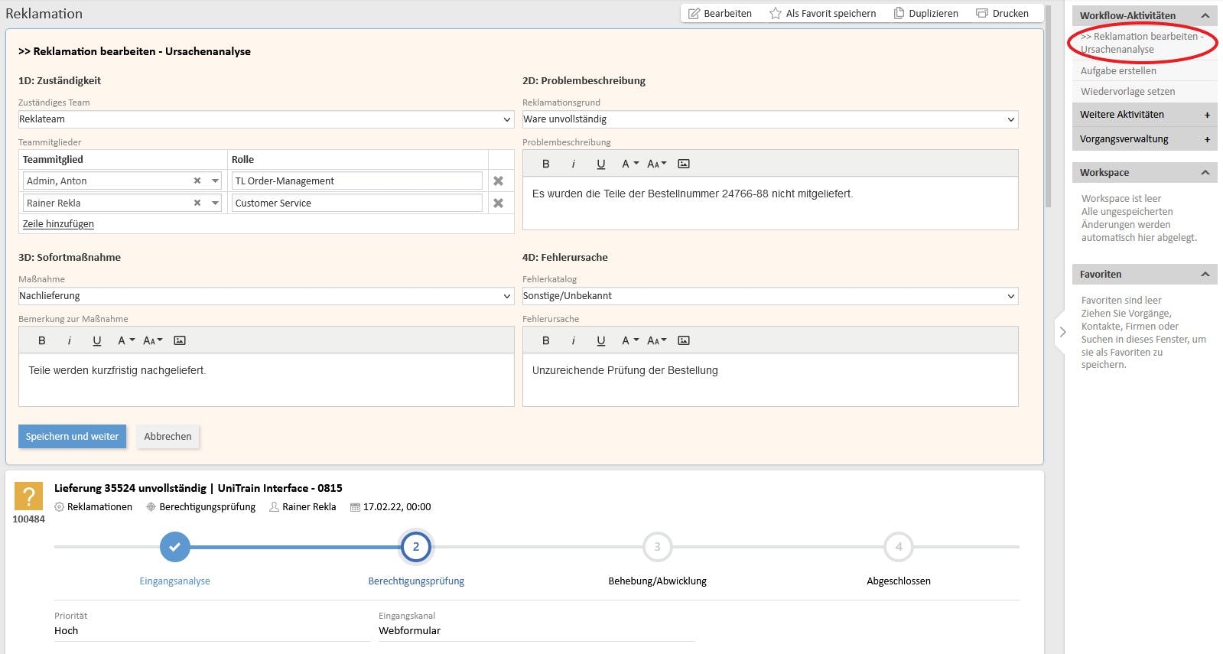The height and width of the screenshot is (654, 1223).
Task: Expand the Vorgangsverwaltung section
Action: (1207, 139)
